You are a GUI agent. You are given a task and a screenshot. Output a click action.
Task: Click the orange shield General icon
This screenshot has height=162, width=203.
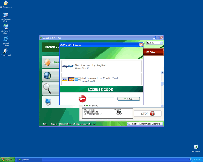(47, 62)
